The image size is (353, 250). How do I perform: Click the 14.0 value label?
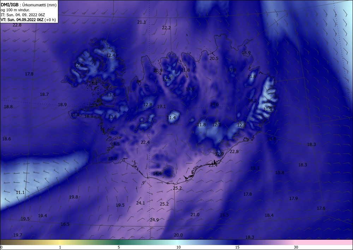pyautogui.click(x=190, y=89)
